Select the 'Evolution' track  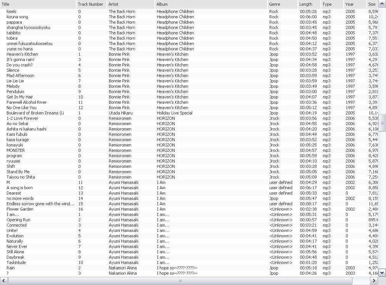click(x=15, y=236)
